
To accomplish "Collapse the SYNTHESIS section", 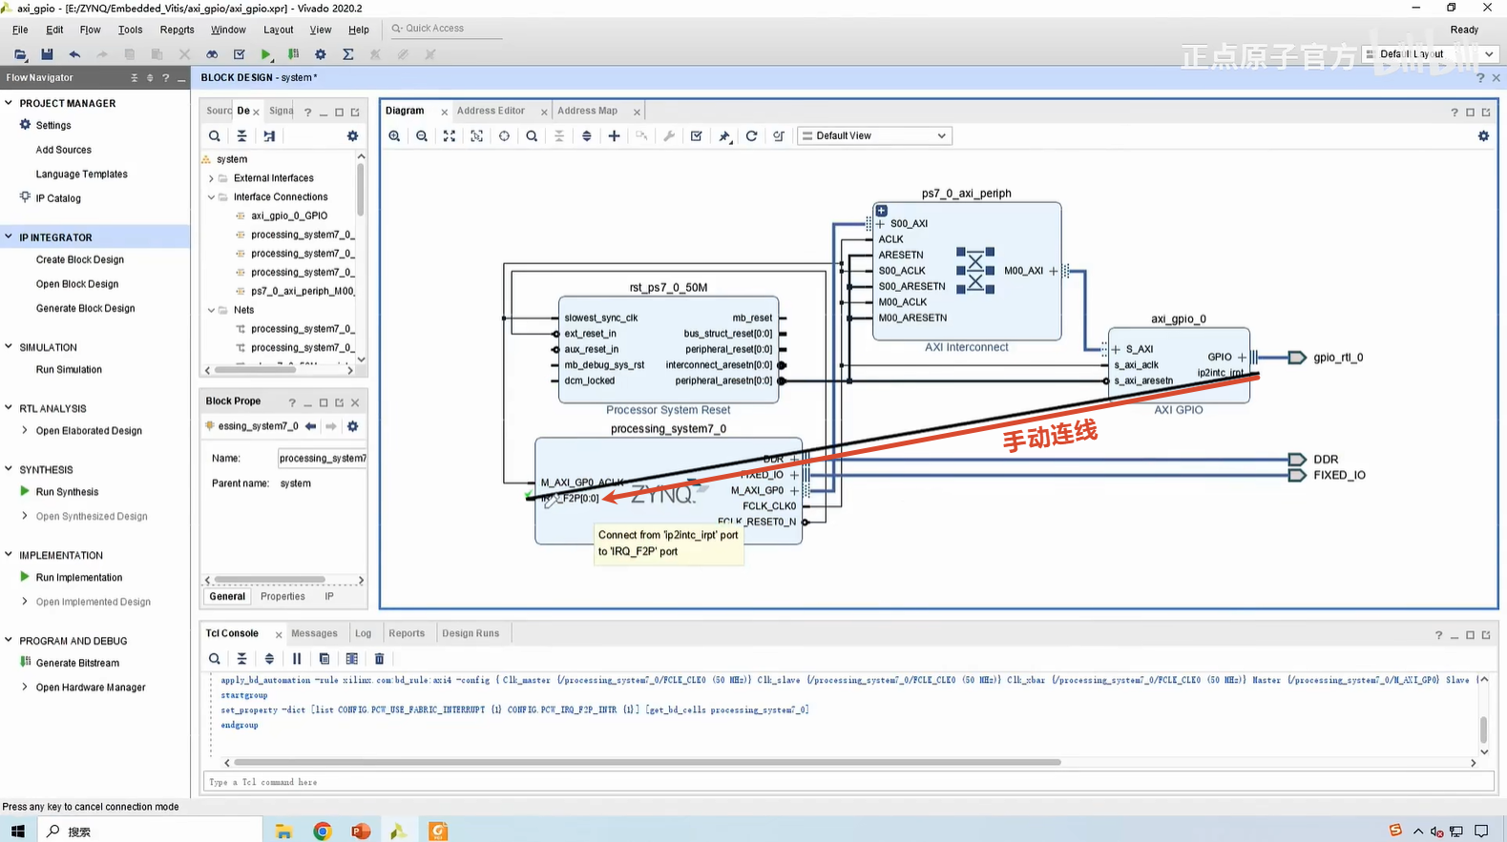I will 9,469.
